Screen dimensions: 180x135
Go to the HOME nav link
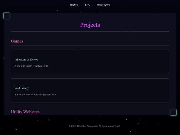click(74, 5)
